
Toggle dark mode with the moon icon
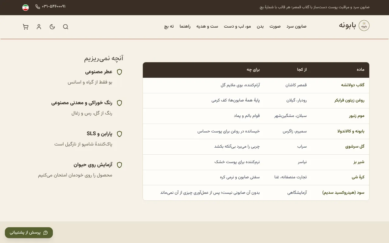coord(52,27)
